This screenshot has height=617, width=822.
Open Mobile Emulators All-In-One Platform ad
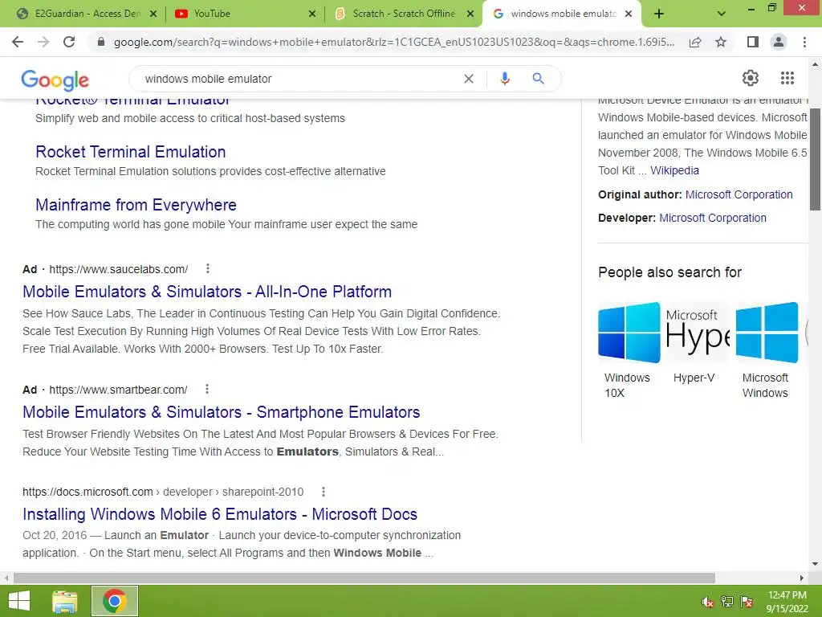click(x=207, y=291)
